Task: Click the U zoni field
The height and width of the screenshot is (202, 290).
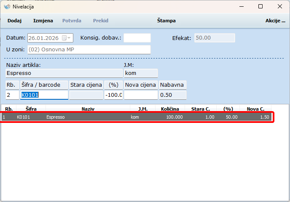Action: tap(89, 50)
